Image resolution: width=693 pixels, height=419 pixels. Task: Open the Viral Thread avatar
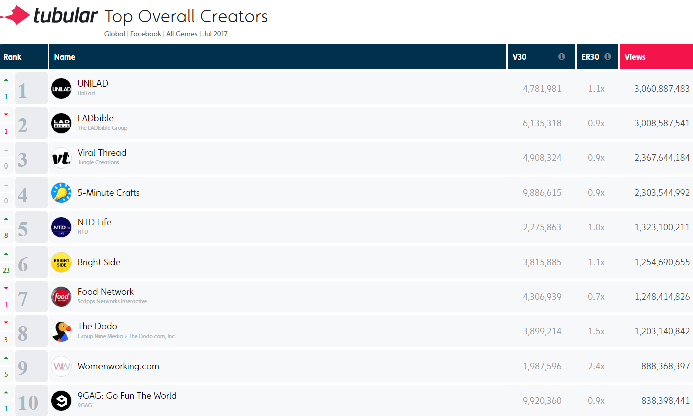61,158
